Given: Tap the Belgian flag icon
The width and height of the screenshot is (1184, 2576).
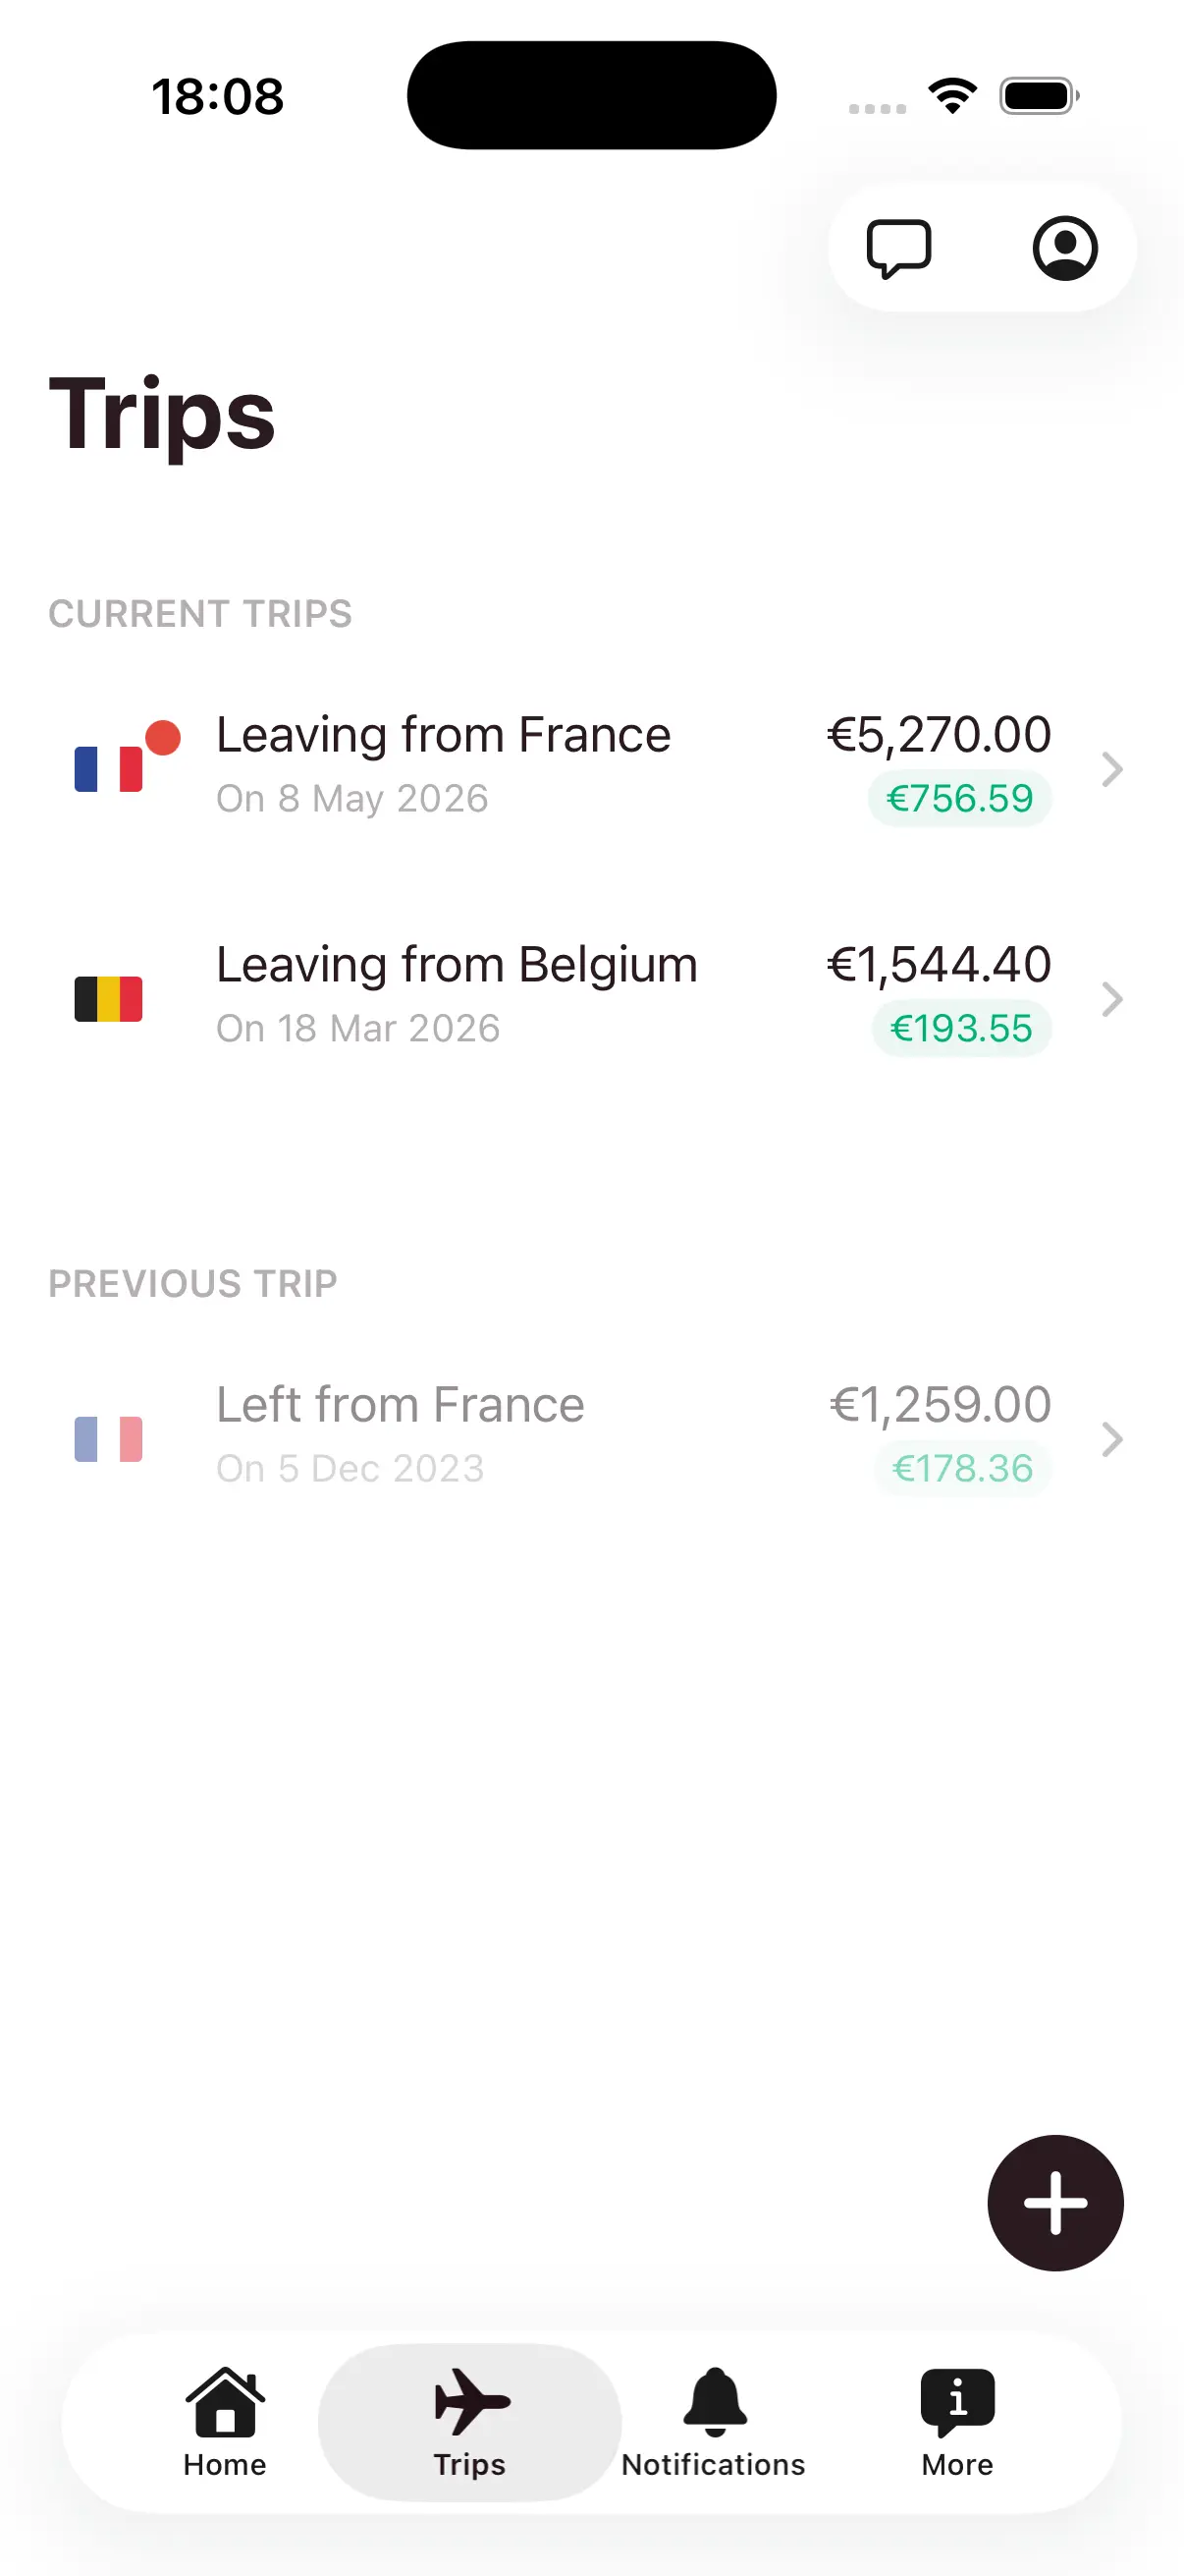Looking at the screenshot, I should click(x=108, y=999).
